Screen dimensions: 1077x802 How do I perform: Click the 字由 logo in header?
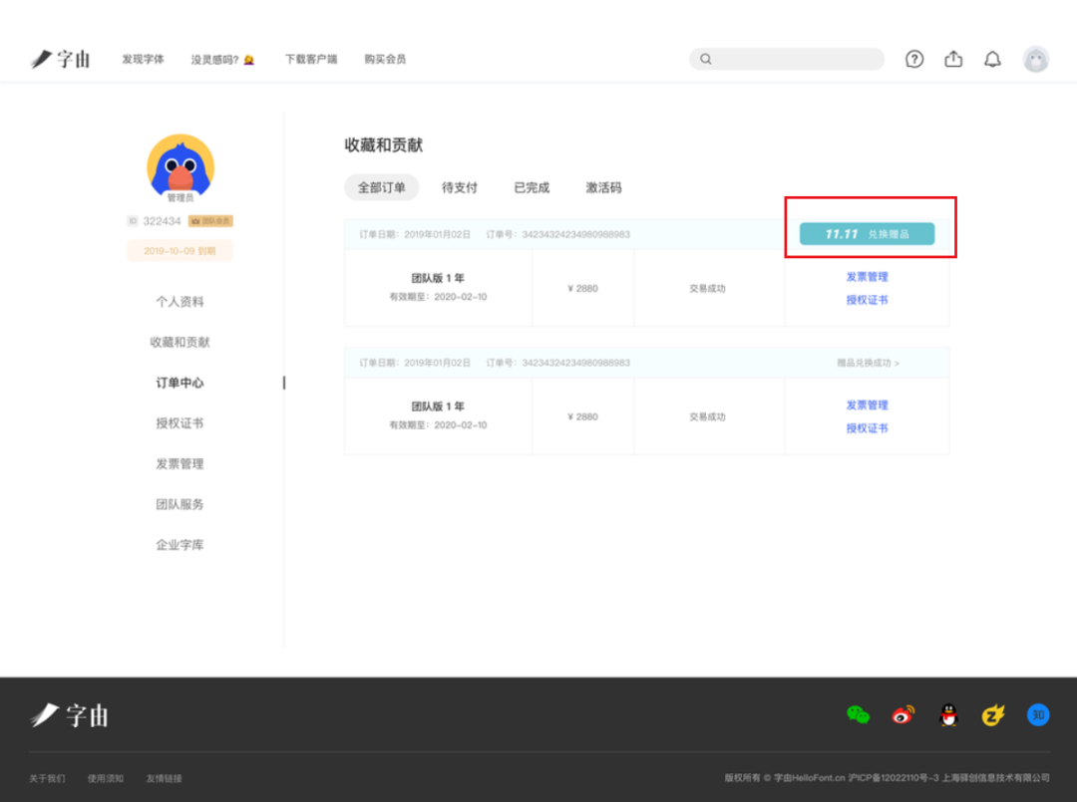(x=61, y=59)
